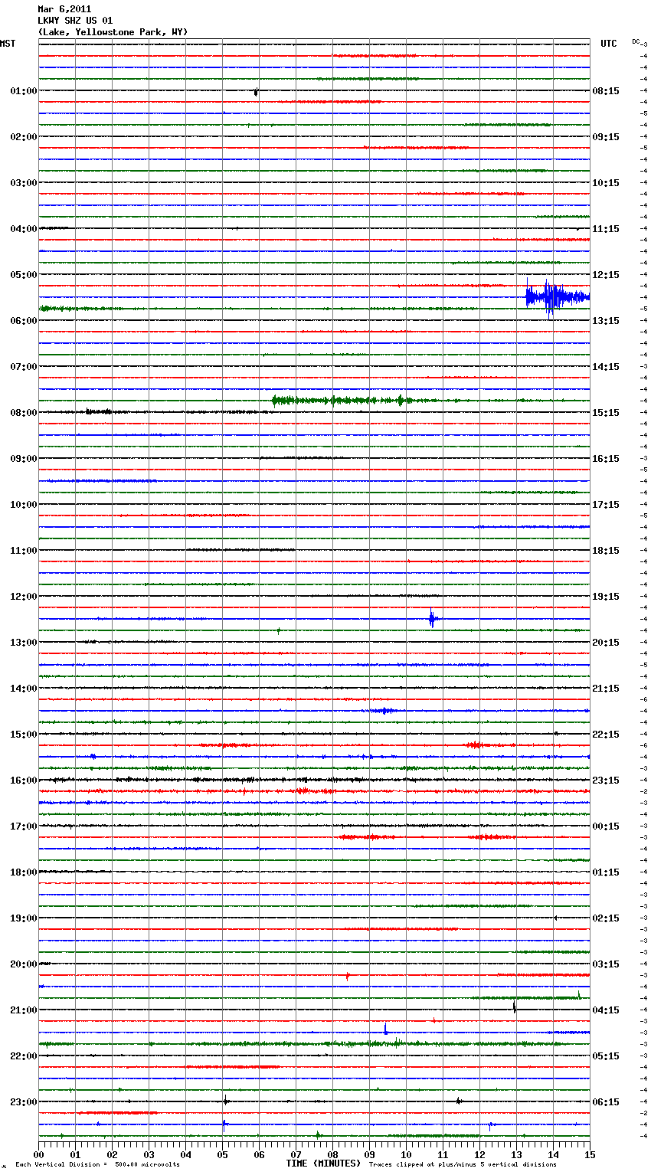This screenshot has width=651, height=1175.
Task: Select the 04:00 MST row label
Action: click(x=24, y=229)
